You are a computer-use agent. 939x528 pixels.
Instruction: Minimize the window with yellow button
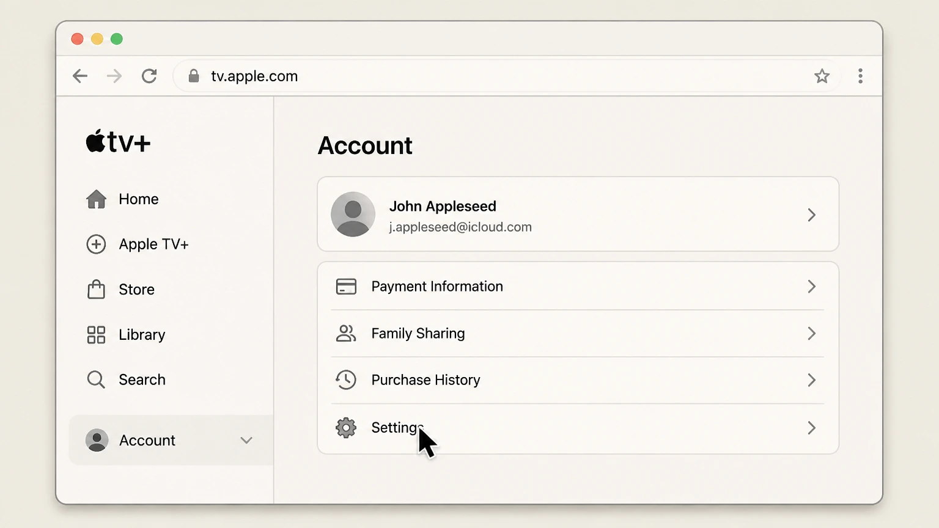(x=97, y=39)
